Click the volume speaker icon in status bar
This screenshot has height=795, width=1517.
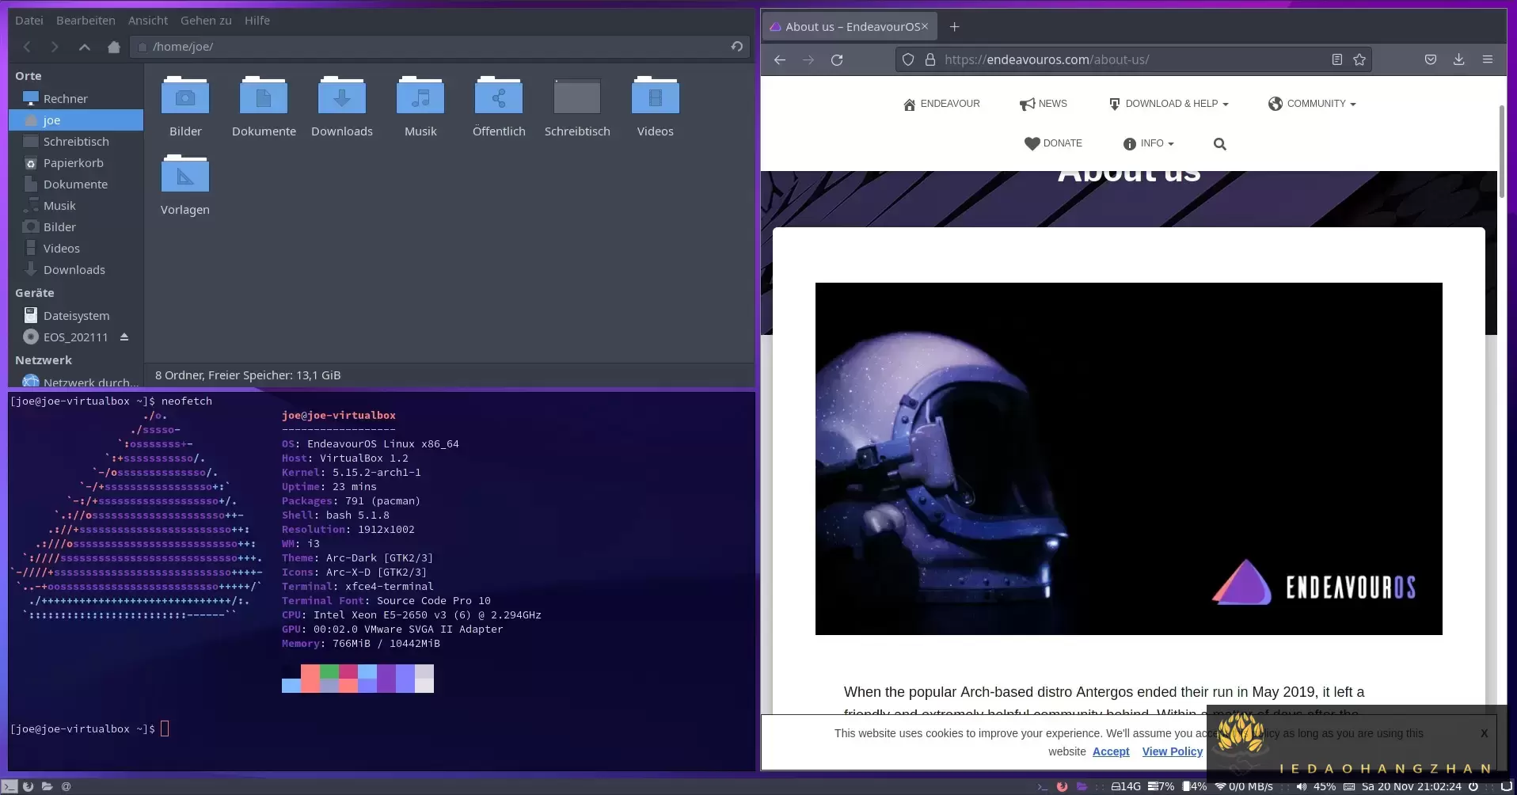coord(1302,786)
